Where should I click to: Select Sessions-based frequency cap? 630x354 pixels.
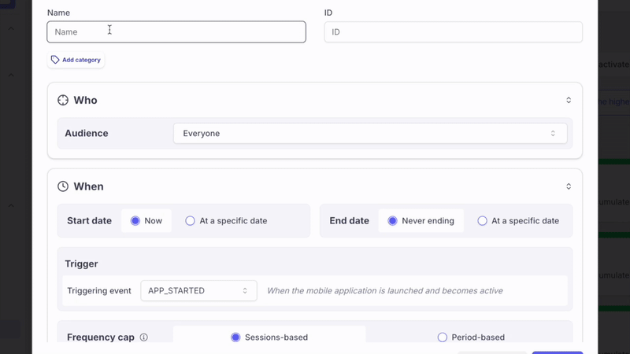235,337
